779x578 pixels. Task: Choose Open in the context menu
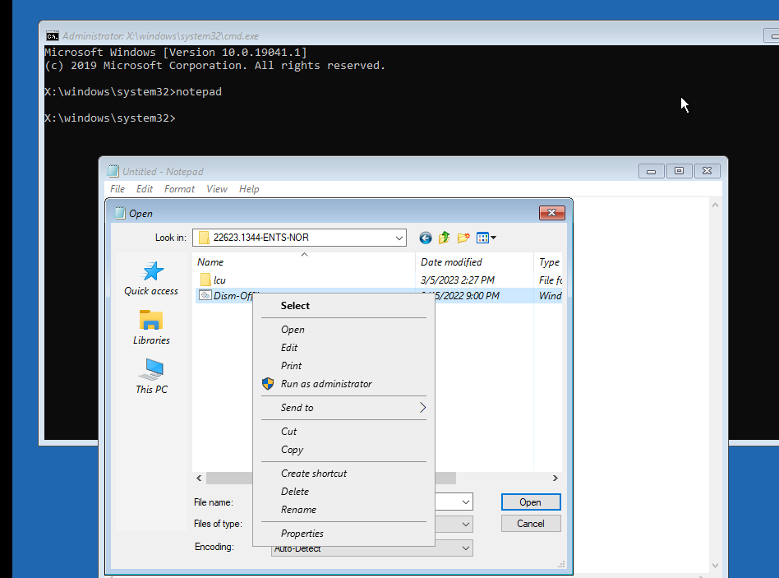click(343, 330)
